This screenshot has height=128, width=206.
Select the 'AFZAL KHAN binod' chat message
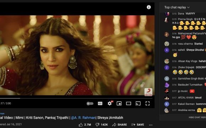click(x=185, y=98)
